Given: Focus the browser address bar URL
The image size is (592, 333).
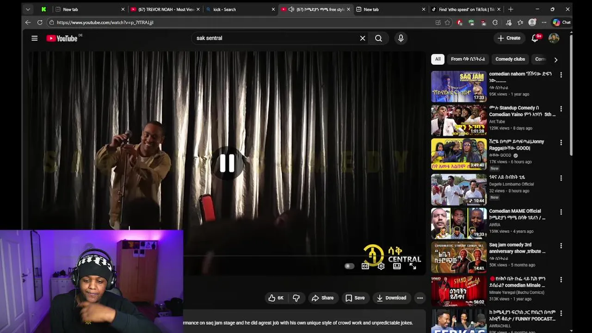Looking at the screenshot, I should [x=105, y=22].
